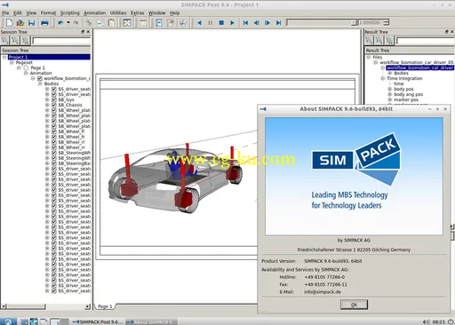Open the Animation menu
Image resolution: width=455 pixels, height=325 pixels.
(x=95, y=13)
